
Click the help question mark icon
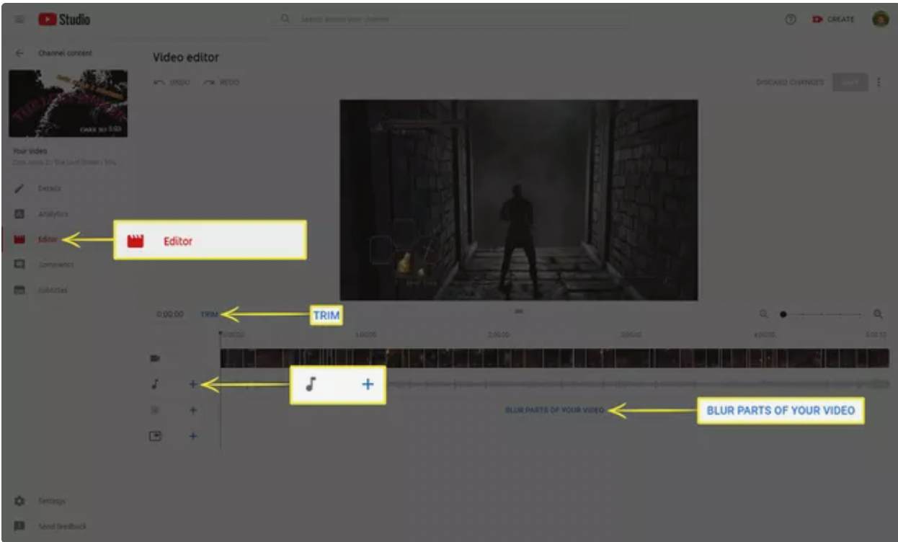coord(790,19)
